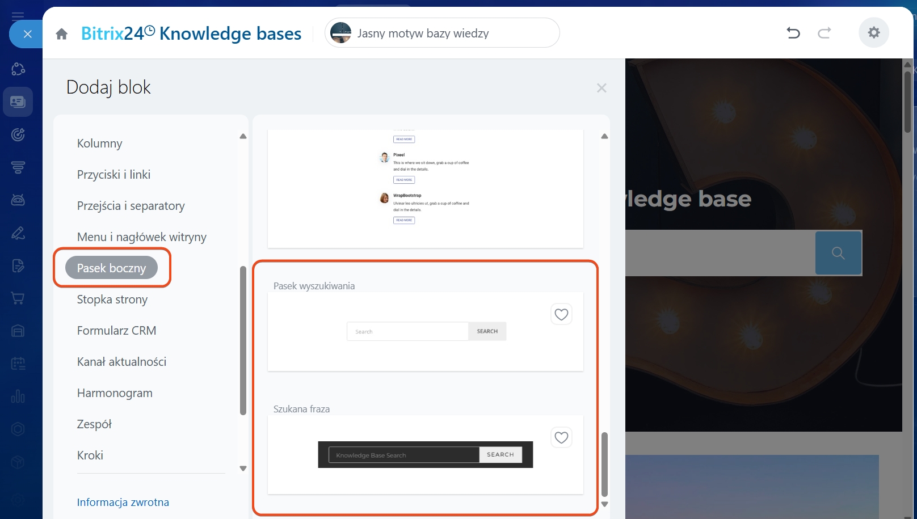Open the target goals icon in left sidebar

[18, 134]
